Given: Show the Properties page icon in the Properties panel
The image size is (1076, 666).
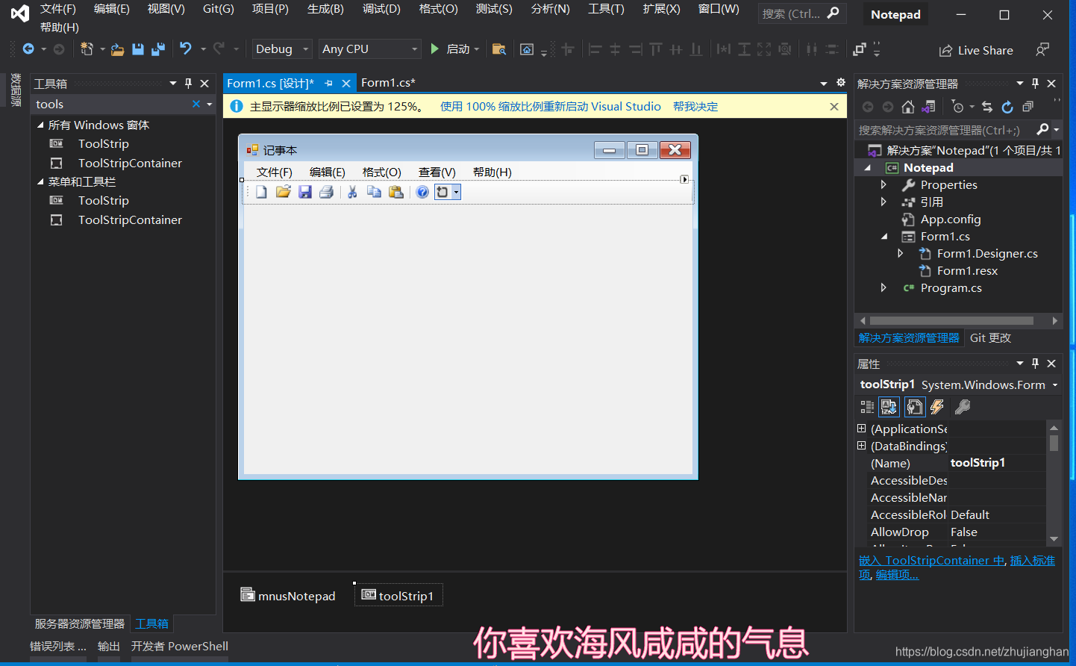Looking at the screenshot, I should pos(915,407).
